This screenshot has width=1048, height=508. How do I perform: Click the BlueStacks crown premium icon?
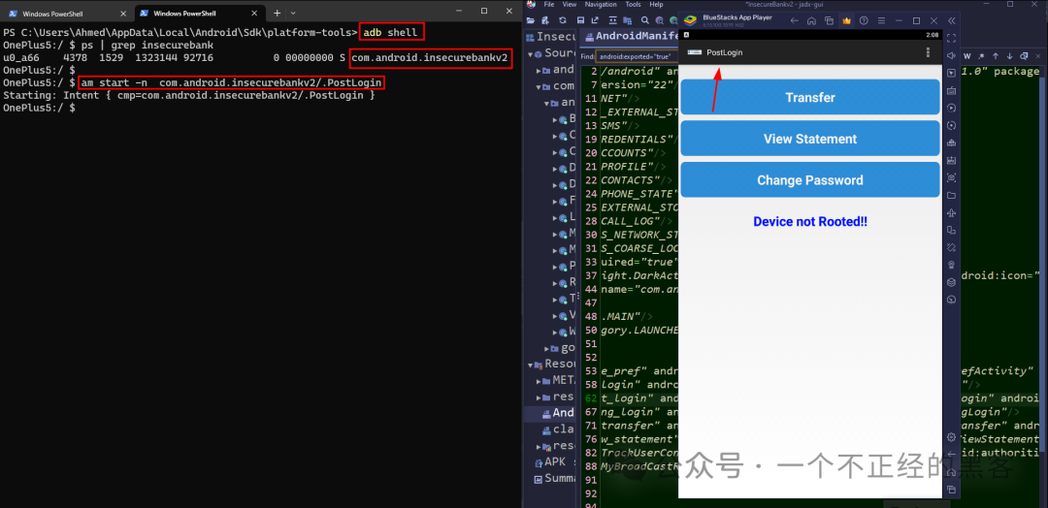847,20
